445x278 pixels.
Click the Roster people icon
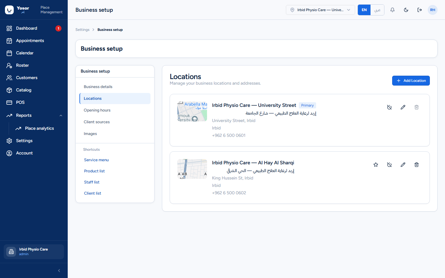coord(9,65)
